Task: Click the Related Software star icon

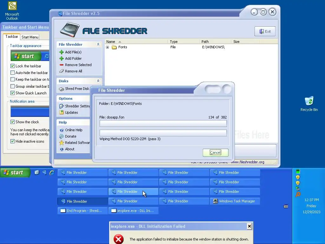Action: coord(62,143)
